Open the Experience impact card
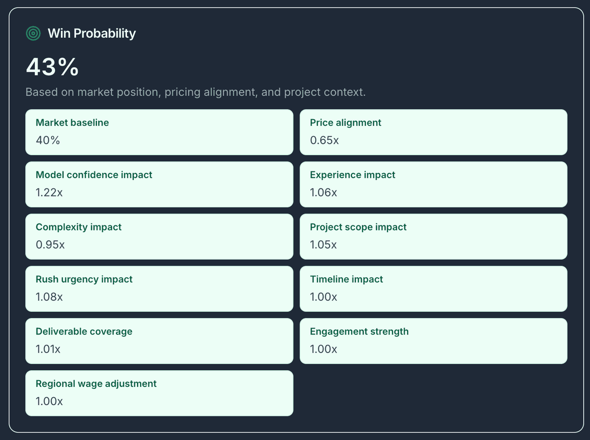 point(433,184)
